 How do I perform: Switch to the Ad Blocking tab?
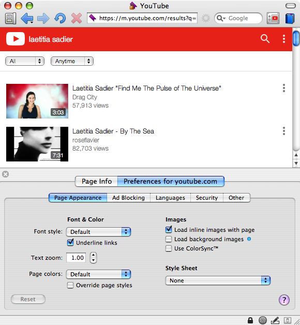pos(128,198)
